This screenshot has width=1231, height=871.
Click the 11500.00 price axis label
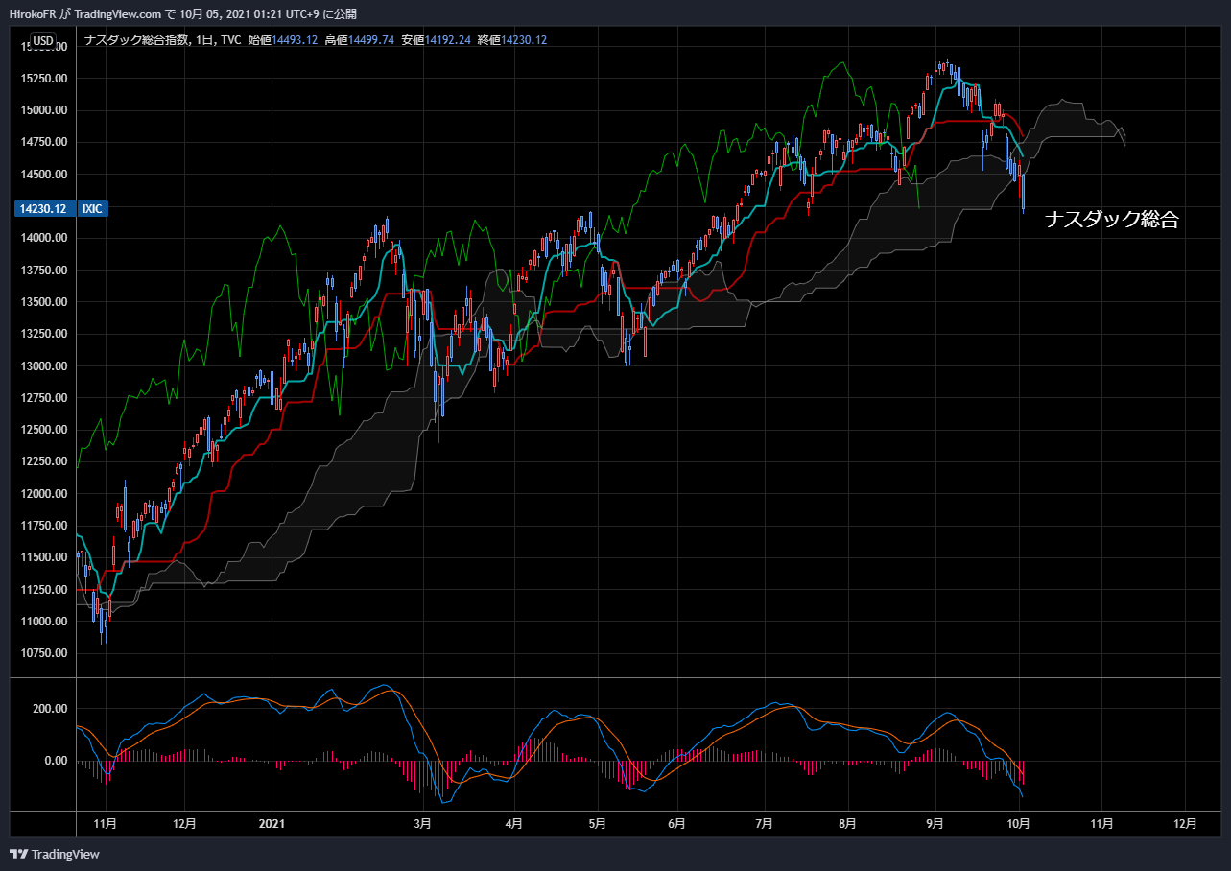click(x=42, y=557)
